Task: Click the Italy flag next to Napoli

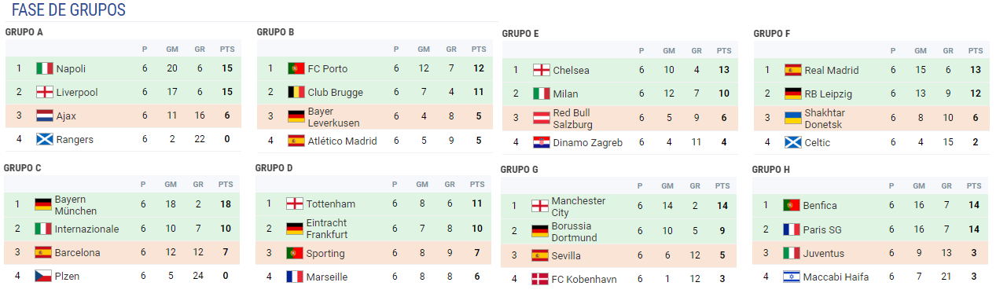Action: [x=44, y=68]
